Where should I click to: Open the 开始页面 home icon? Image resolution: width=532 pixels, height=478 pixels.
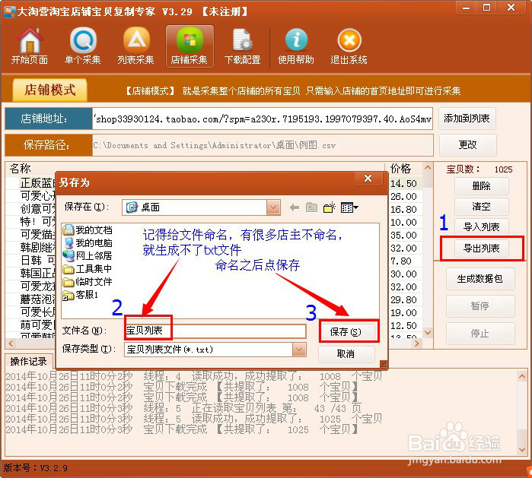click(x=30, y=46)
